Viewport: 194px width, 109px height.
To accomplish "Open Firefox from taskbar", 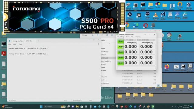I will 122,107.
